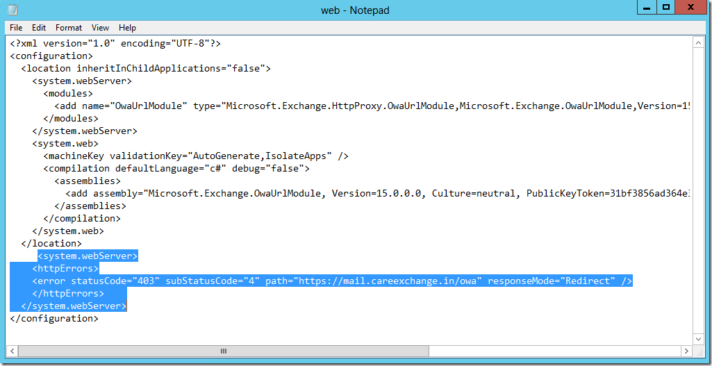Viewport: 712px width, 366px height.
Task: Click the closing </compilation> tag
Action: (x=82, y=218)
